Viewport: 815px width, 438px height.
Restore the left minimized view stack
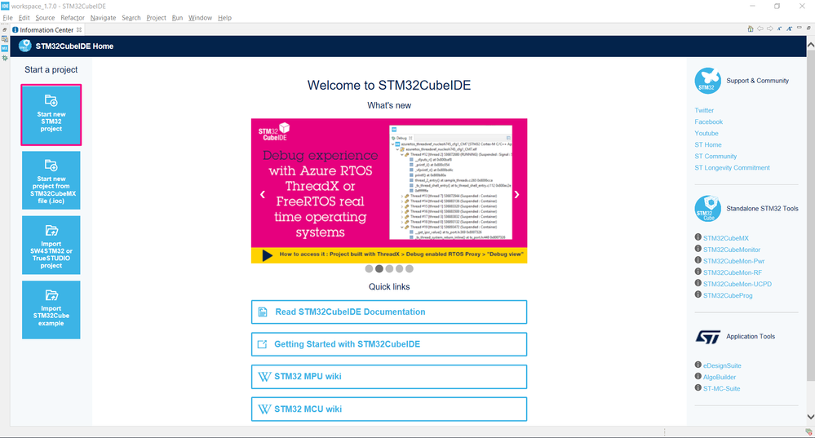tap(5, 30)
